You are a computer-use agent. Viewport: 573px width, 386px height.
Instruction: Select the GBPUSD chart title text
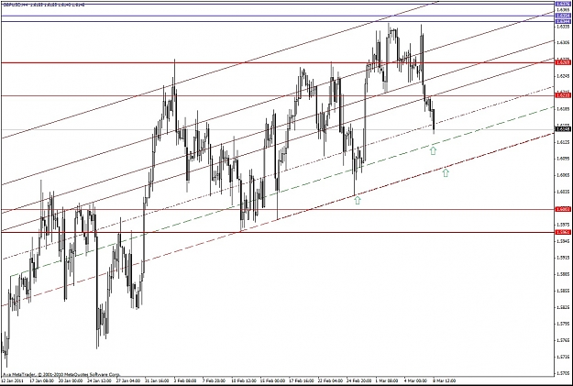[x=43, y=6]
